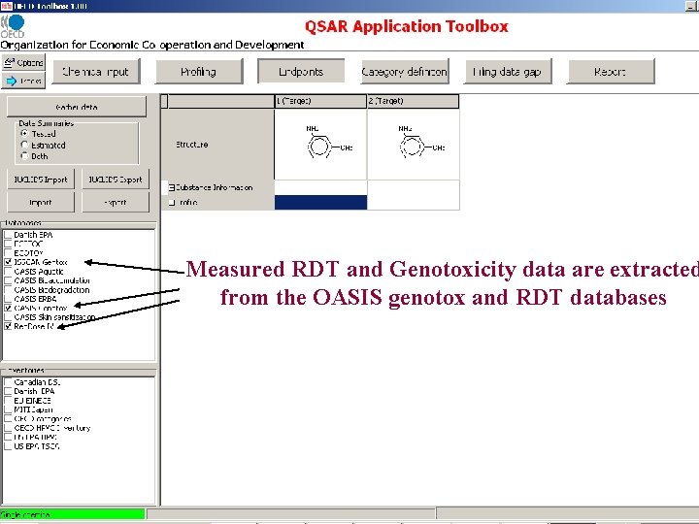Select the 2 (Target) column header
The image size is (699, 524).
coord(413,101)
